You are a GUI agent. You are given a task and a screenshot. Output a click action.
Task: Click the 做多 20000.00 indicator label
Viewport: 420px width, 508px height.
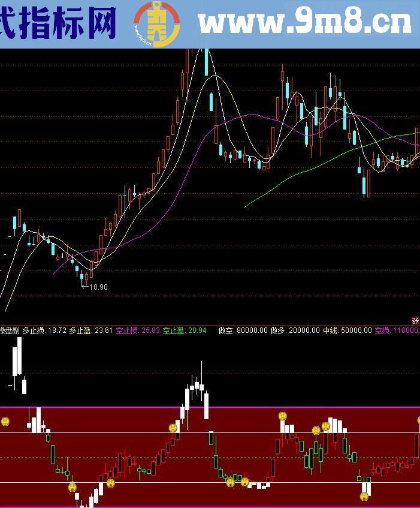(295, 330)
